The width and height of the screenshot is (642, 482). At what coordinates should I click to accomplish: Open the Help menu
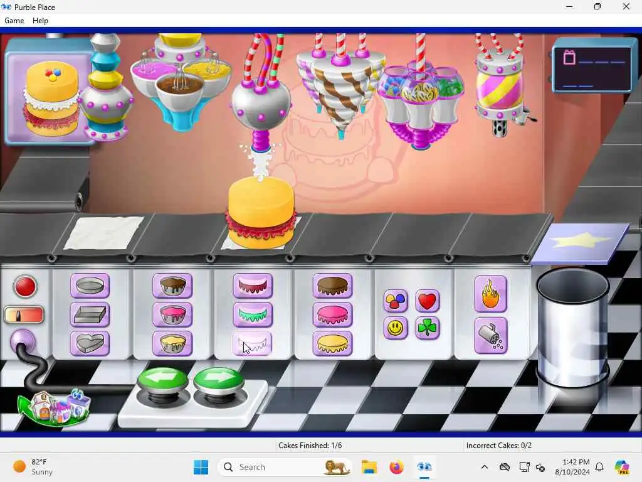click(40, 21)
